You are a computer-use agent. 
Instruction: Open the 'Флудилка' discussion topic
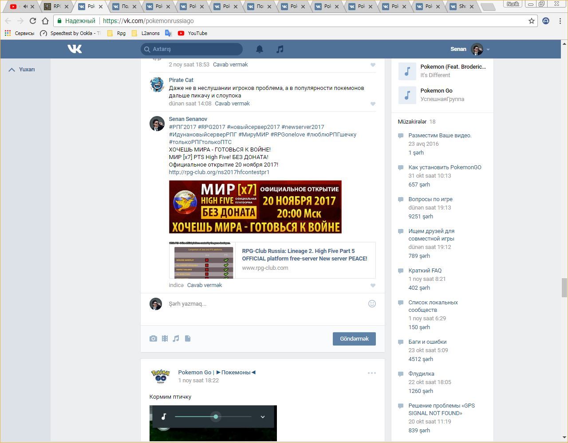click(x=421, y=374)
